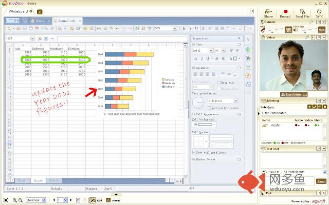Click the Start Video button
This screenshot has height=205, width=329.
(291, 94)
